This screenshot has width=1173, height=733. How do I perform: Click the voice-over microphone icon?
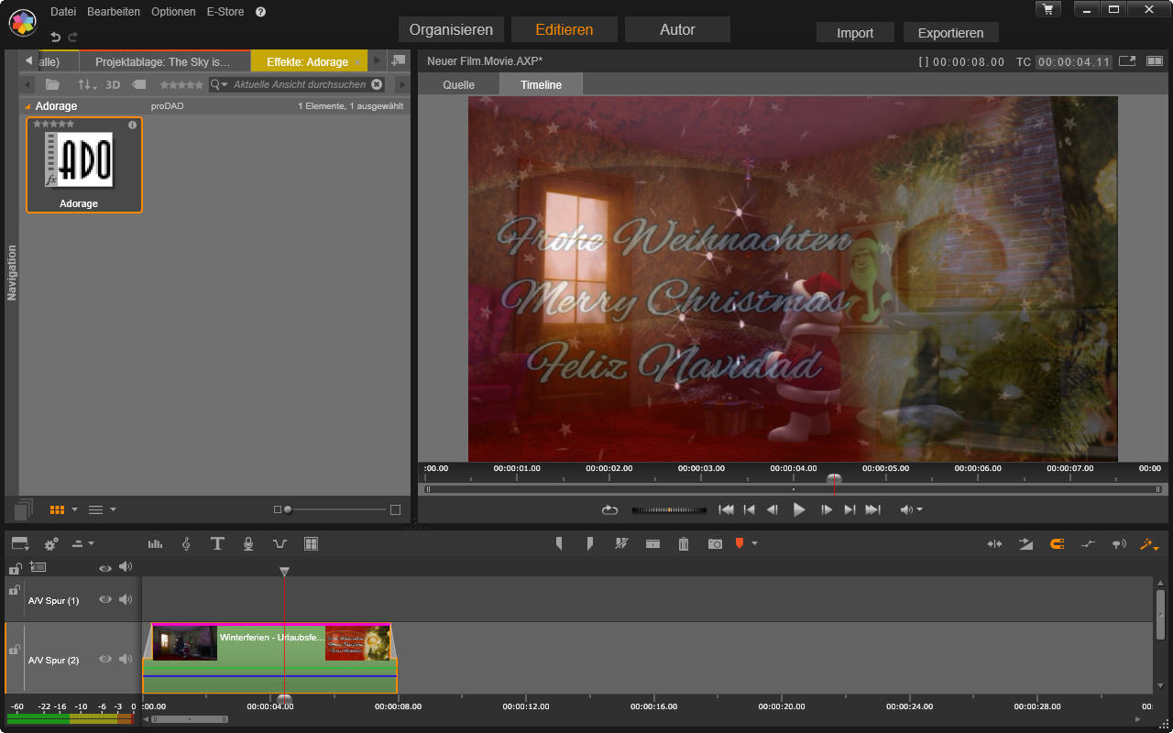(x=248, y=543)
